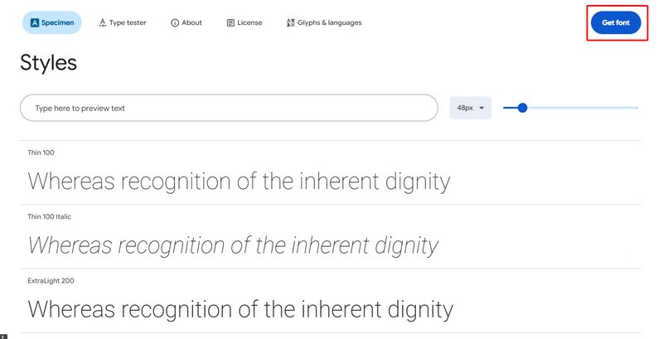Click the Type tester icon

(102, 23)
